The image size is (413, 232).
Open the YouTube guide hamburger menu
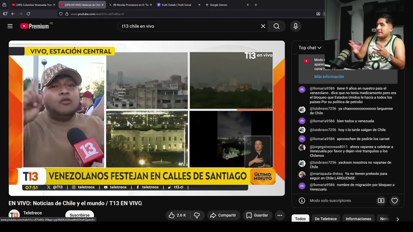pos(10,26)
